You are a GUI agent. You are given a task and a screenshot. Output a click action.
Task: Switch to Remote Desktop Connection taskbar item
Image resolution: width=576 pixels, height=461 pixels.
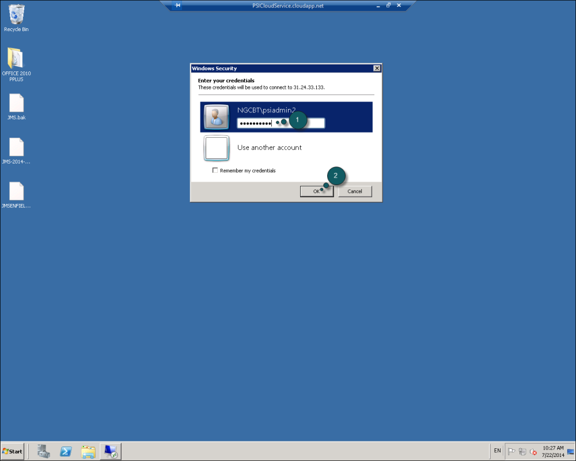click(x=111, y=451)
